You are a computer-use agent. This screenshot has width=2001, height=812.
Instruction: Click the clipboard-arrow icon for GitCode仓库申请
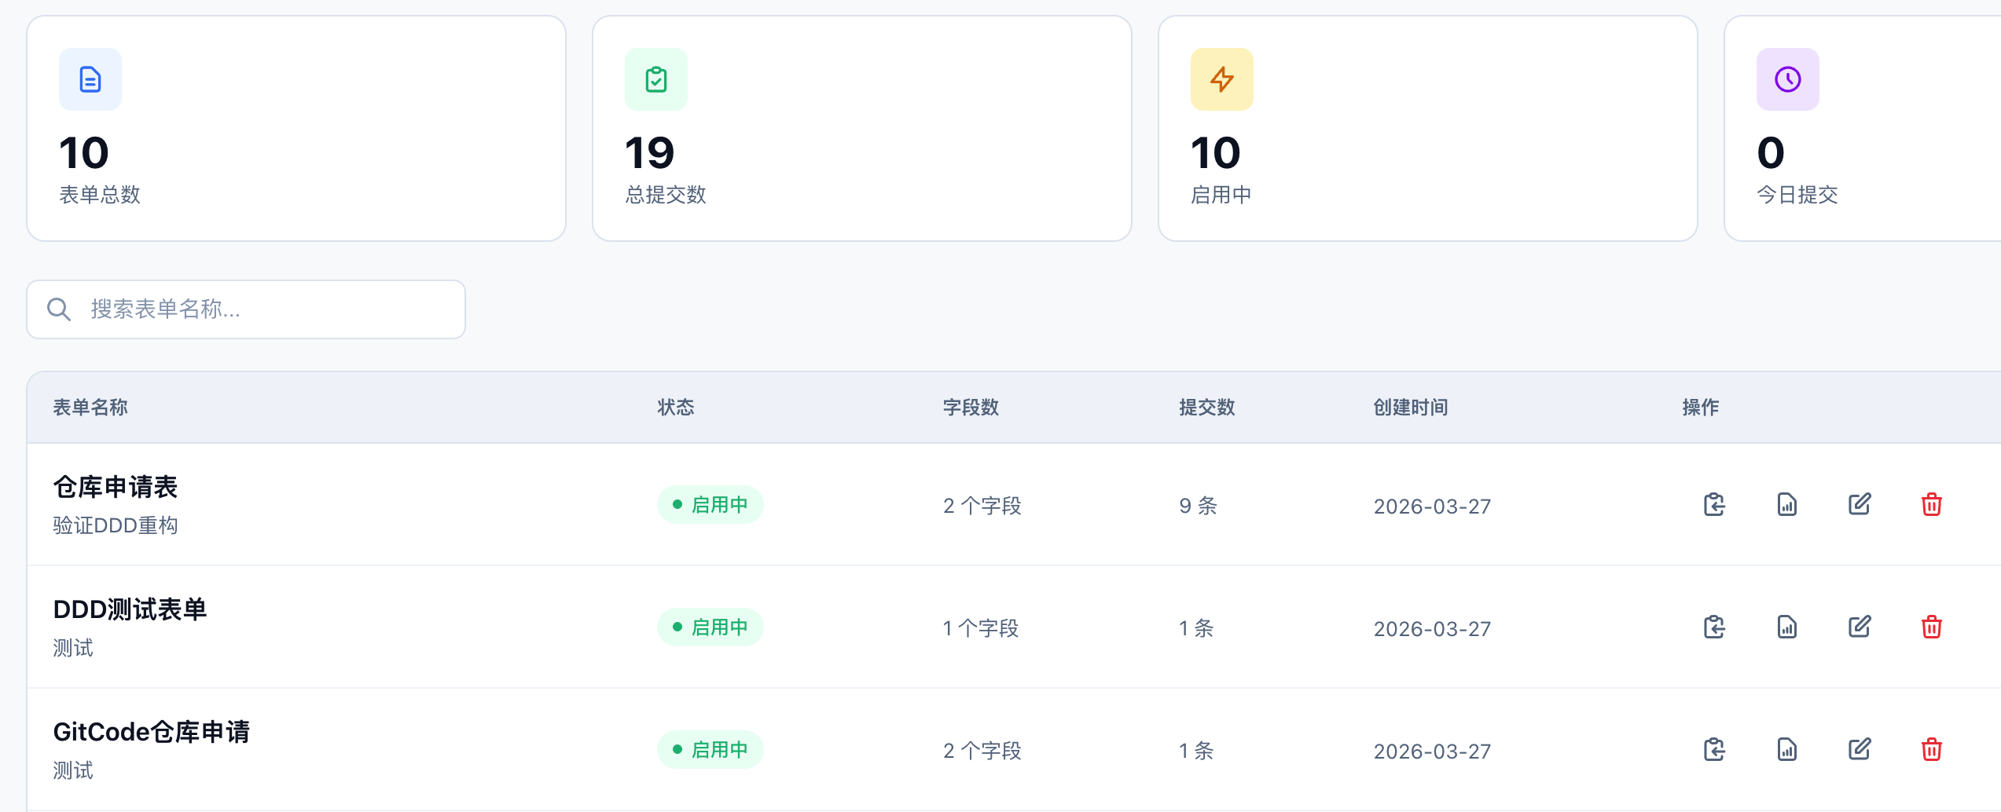tap(1714, 749)
